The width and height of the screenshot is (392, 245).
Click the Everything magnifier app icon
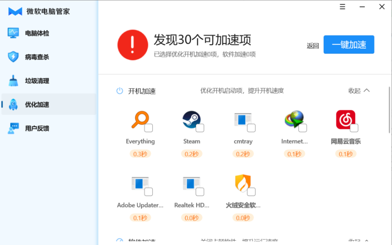click(x=140, y=119)
